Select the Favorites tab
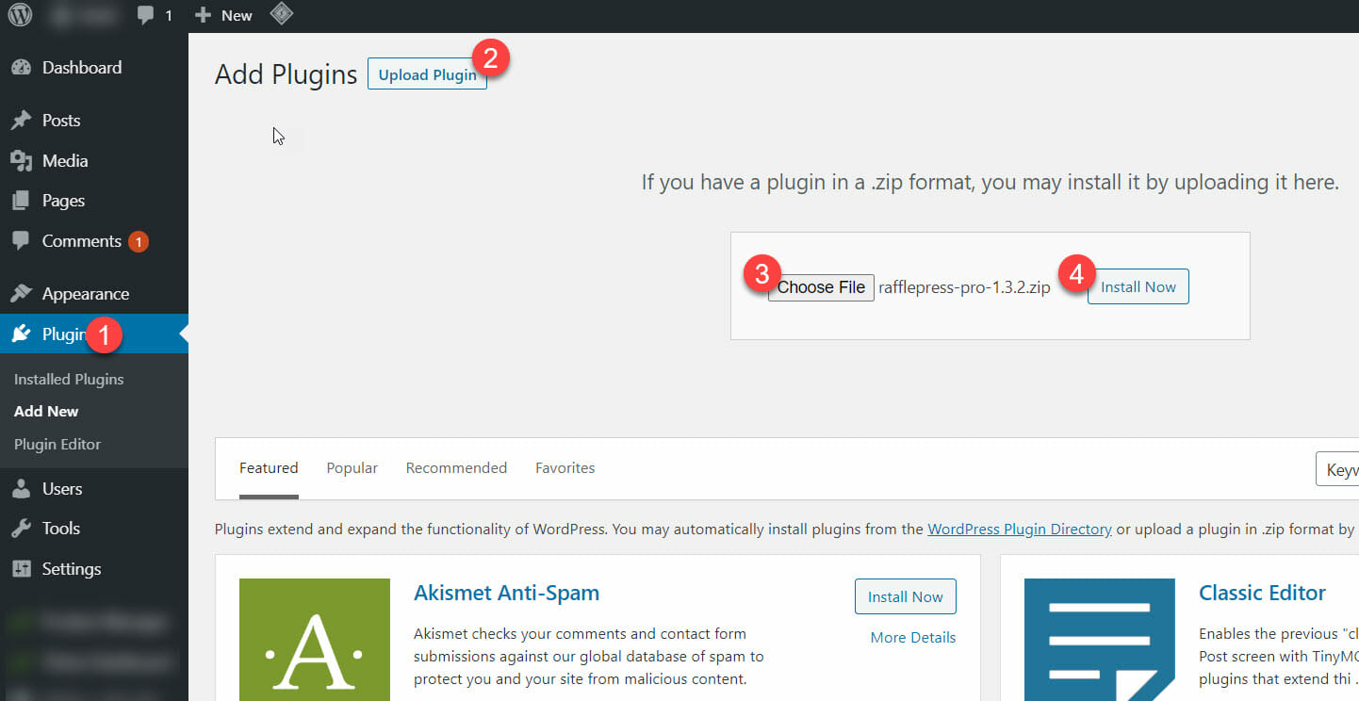 565,468
